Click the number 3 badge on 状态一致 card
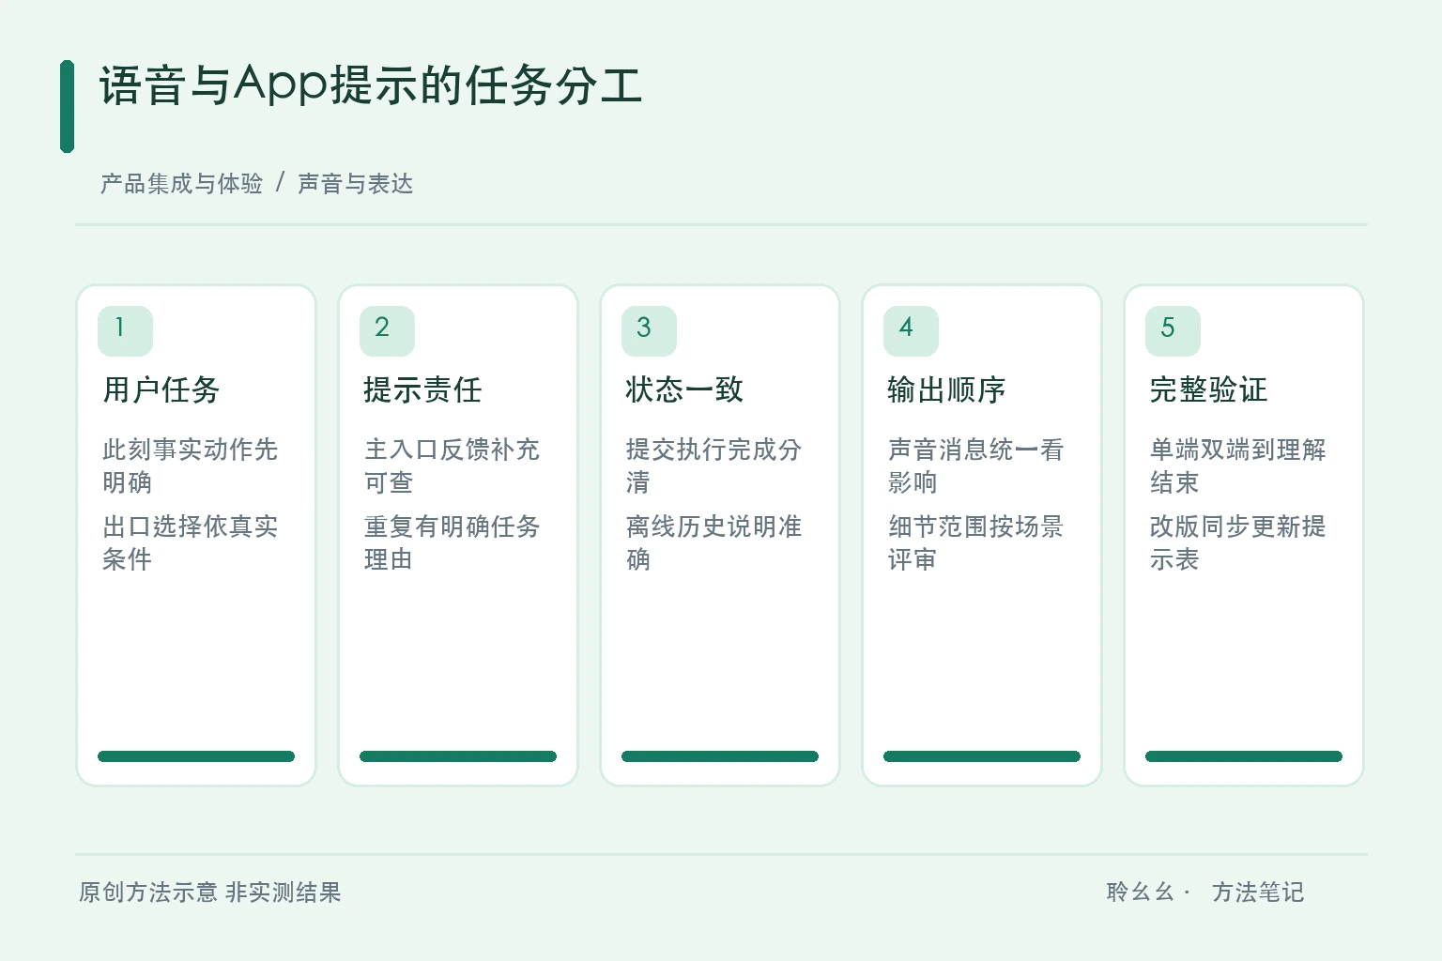Viewport: 1442px width, 961px height. coord(649,330)
